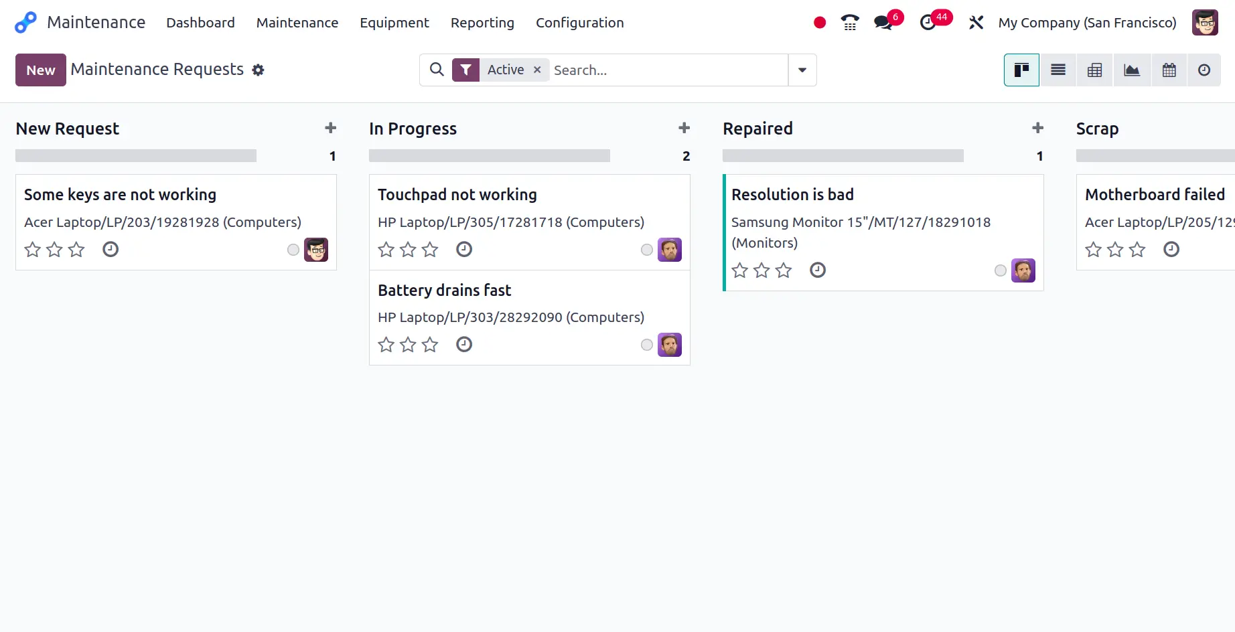Open the conversations messages icon
1235x632 pixels.
coord(883,23)
